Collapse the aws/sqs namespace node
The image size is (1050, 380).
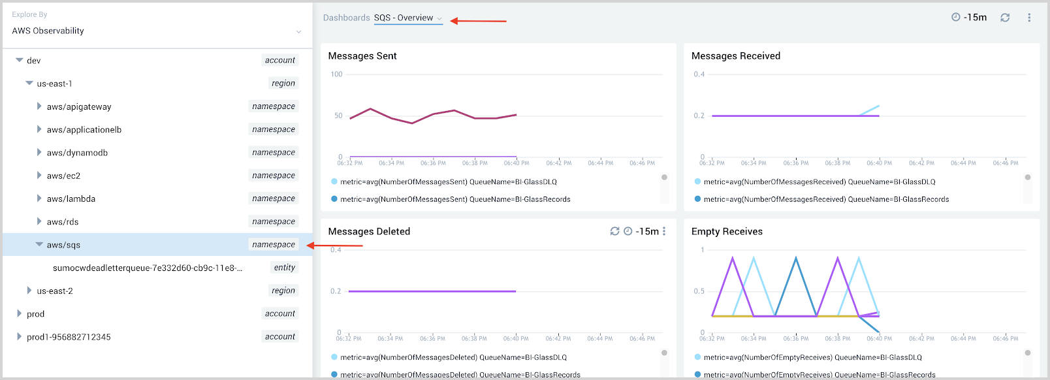point(39,244)
